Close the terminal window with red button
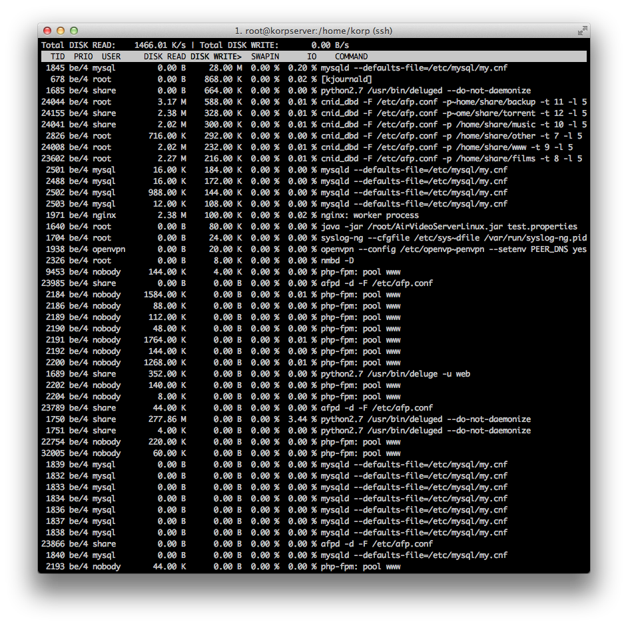Screen dimensions: 628x626 pyautogui.click(x=47, y=31)
